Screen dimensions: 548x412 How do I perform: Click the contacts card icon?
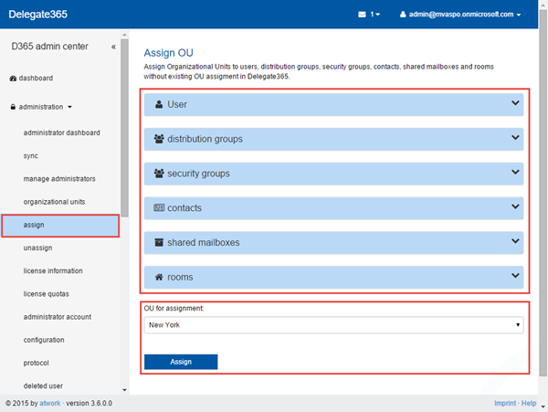pyautogui.click(x=159, y=208)
